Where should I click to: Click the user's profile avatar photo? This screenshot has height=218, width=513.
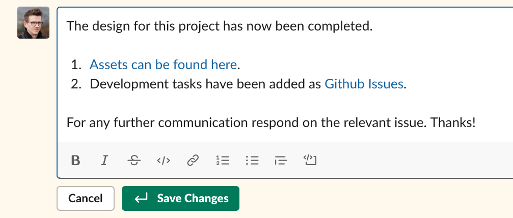[34, 22]
